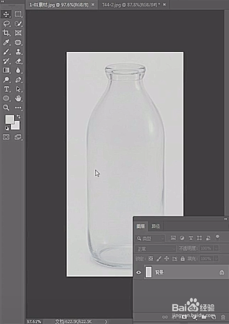
Task: Click the 背景 layer thumbnail
Action: point(148,272)
